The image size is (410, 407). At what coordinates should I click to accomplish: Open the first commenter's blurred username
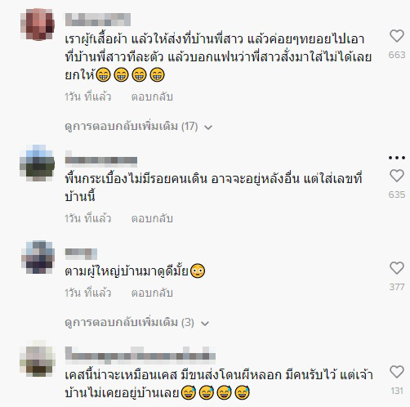(98, 20)
